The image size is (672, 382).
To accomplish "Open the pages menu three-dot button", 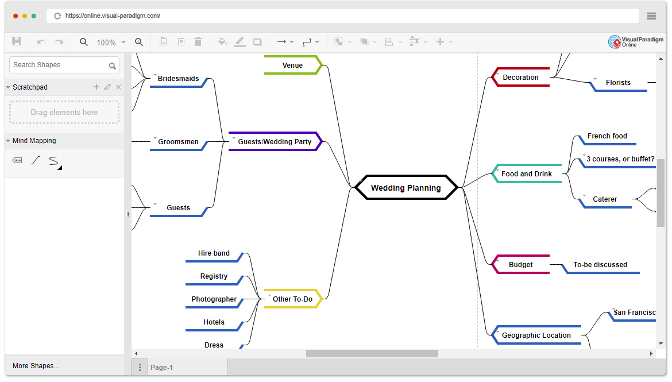I will (140, 368).
